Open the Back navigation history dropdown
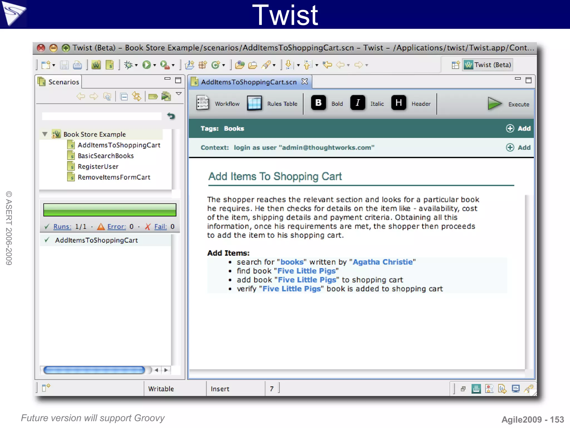 pos(348,65)
